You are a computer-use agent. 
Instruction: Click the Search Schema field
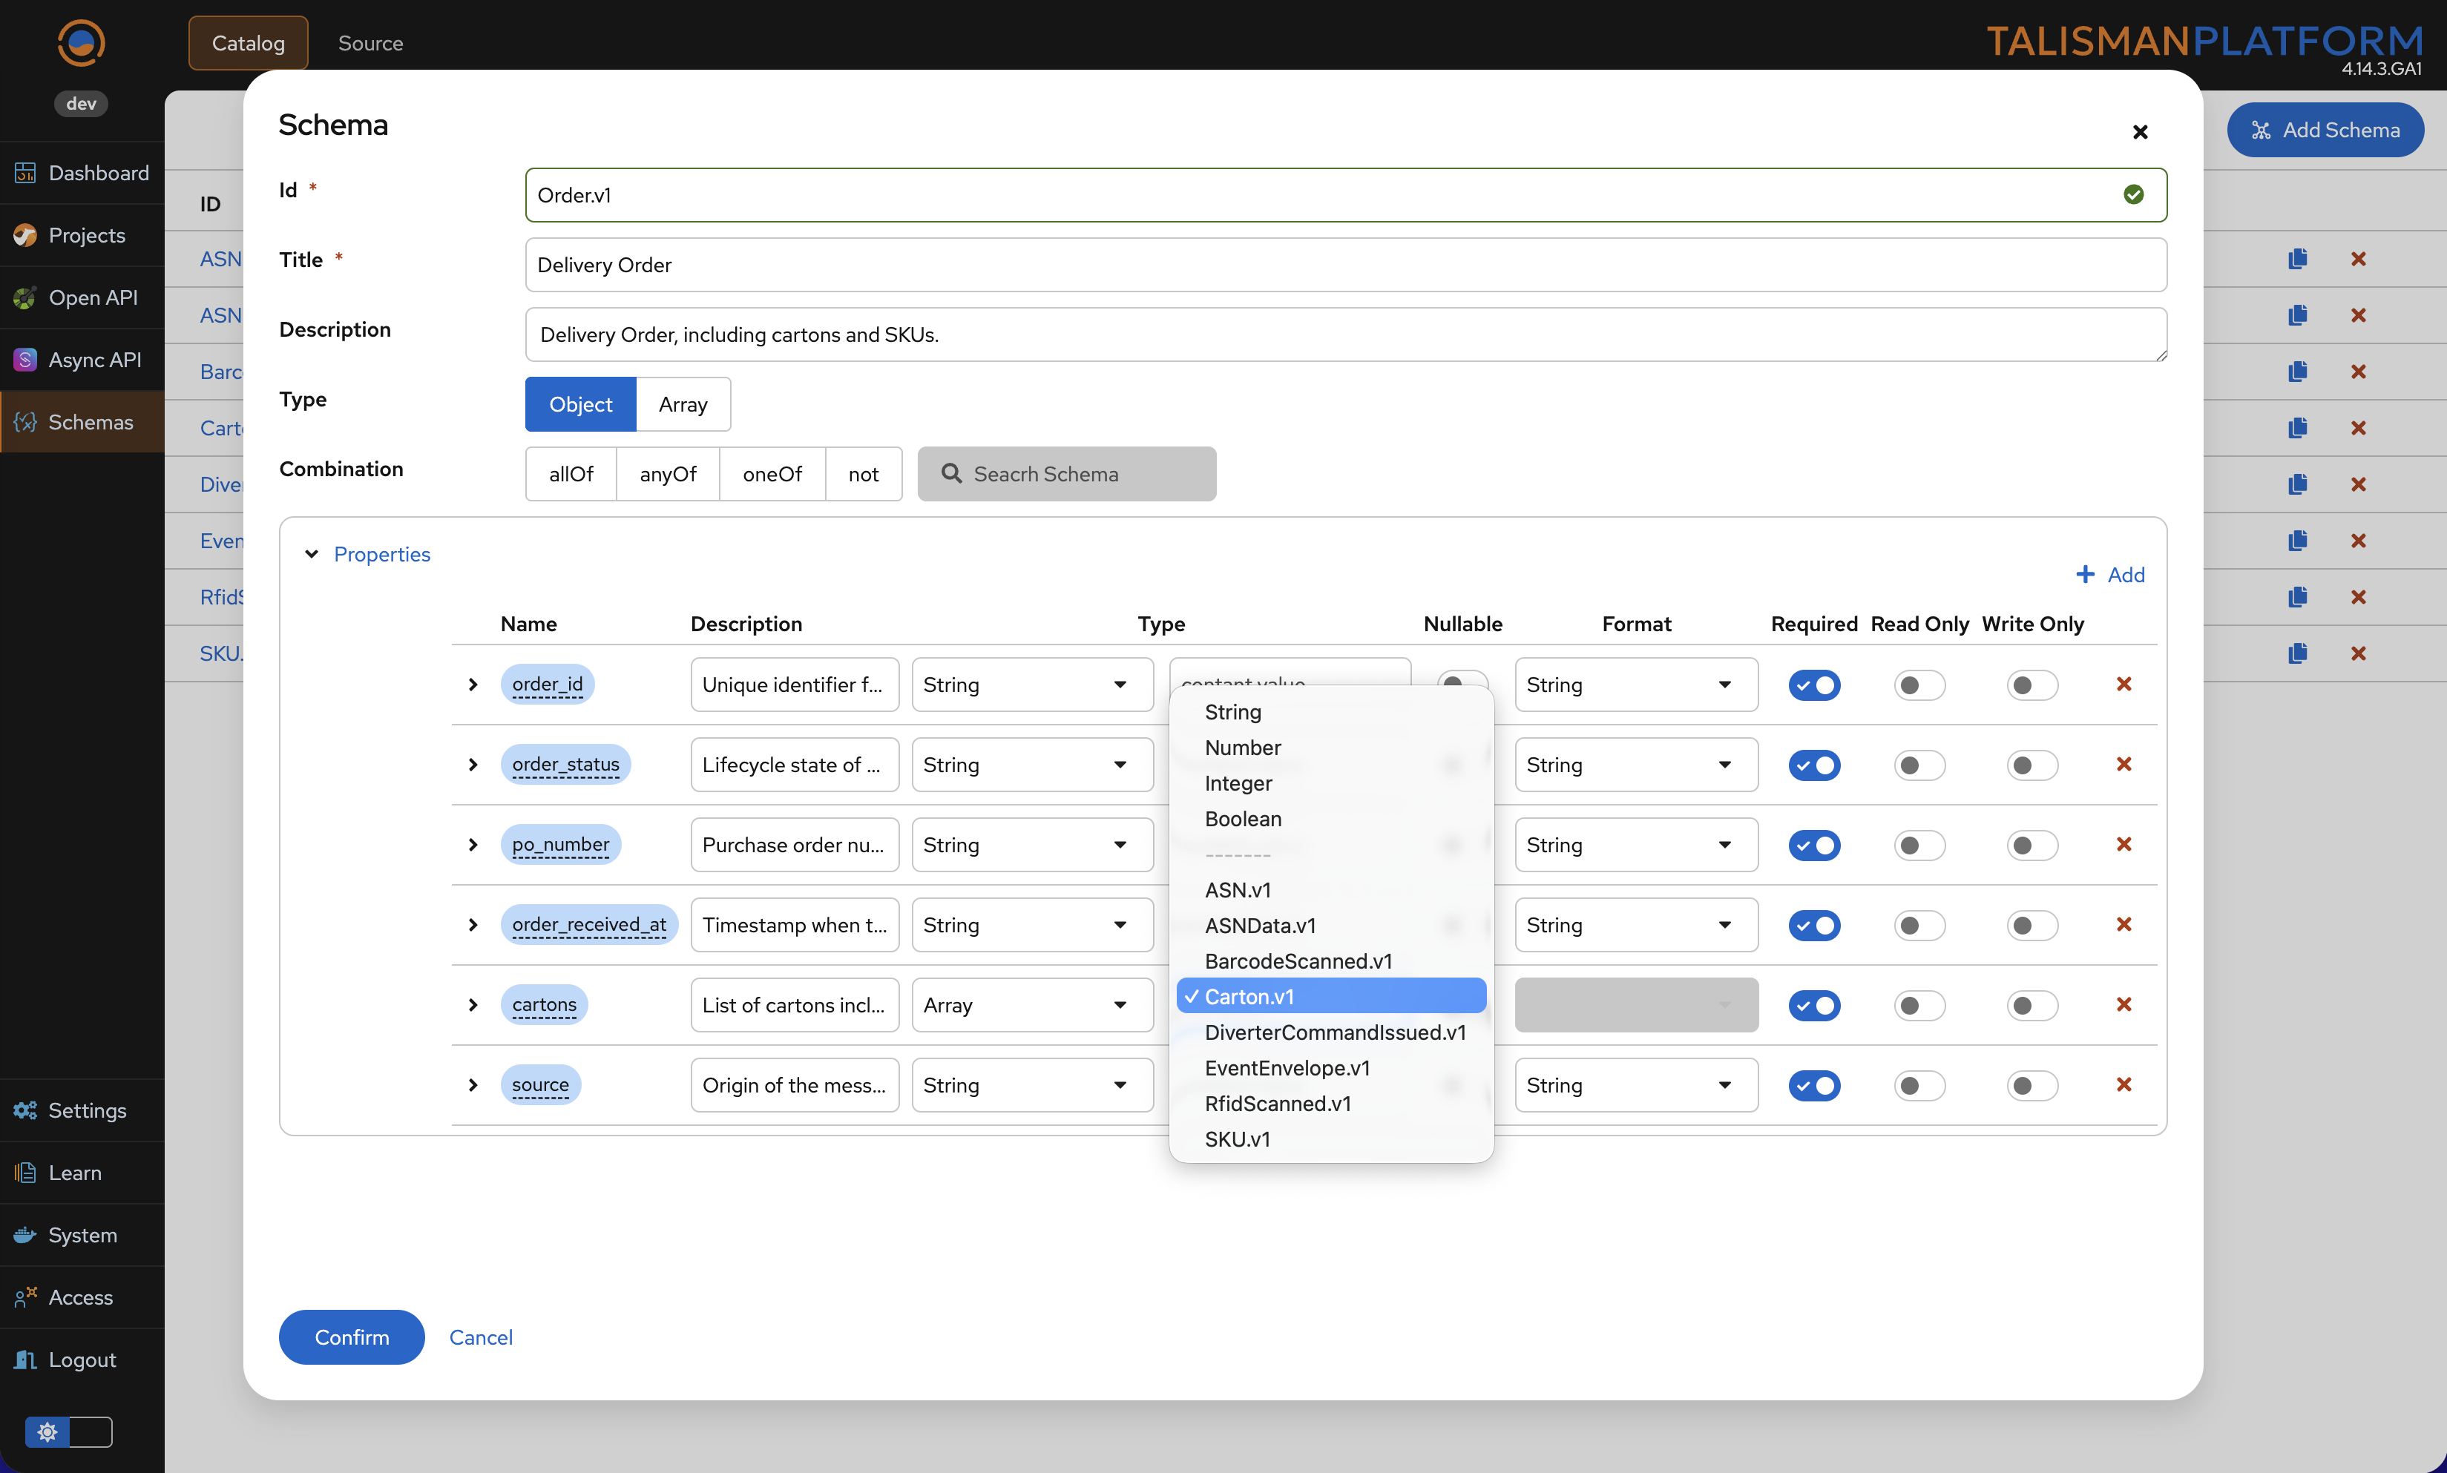(x=1066, y=475)
